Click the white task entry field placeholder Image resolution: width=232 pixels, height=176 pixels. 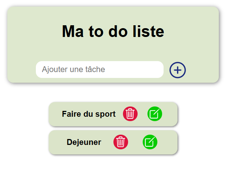tap(74, 70)
